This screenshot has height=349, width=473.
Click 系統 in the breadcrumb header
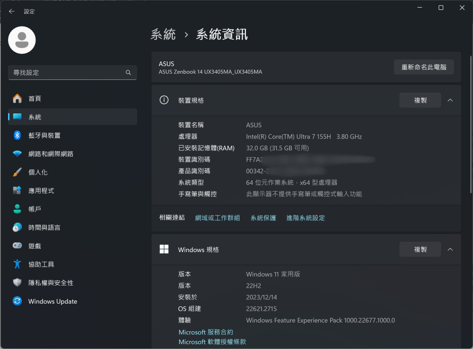tap(163, 35)
